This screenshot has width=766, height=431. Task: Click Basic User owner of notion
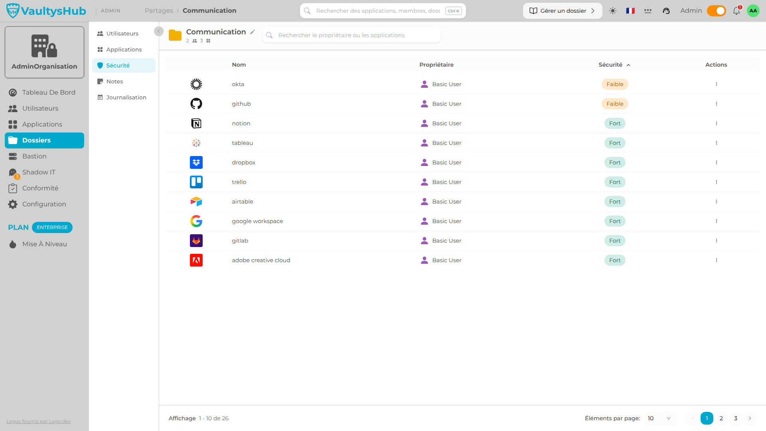(x=441, y=123)
